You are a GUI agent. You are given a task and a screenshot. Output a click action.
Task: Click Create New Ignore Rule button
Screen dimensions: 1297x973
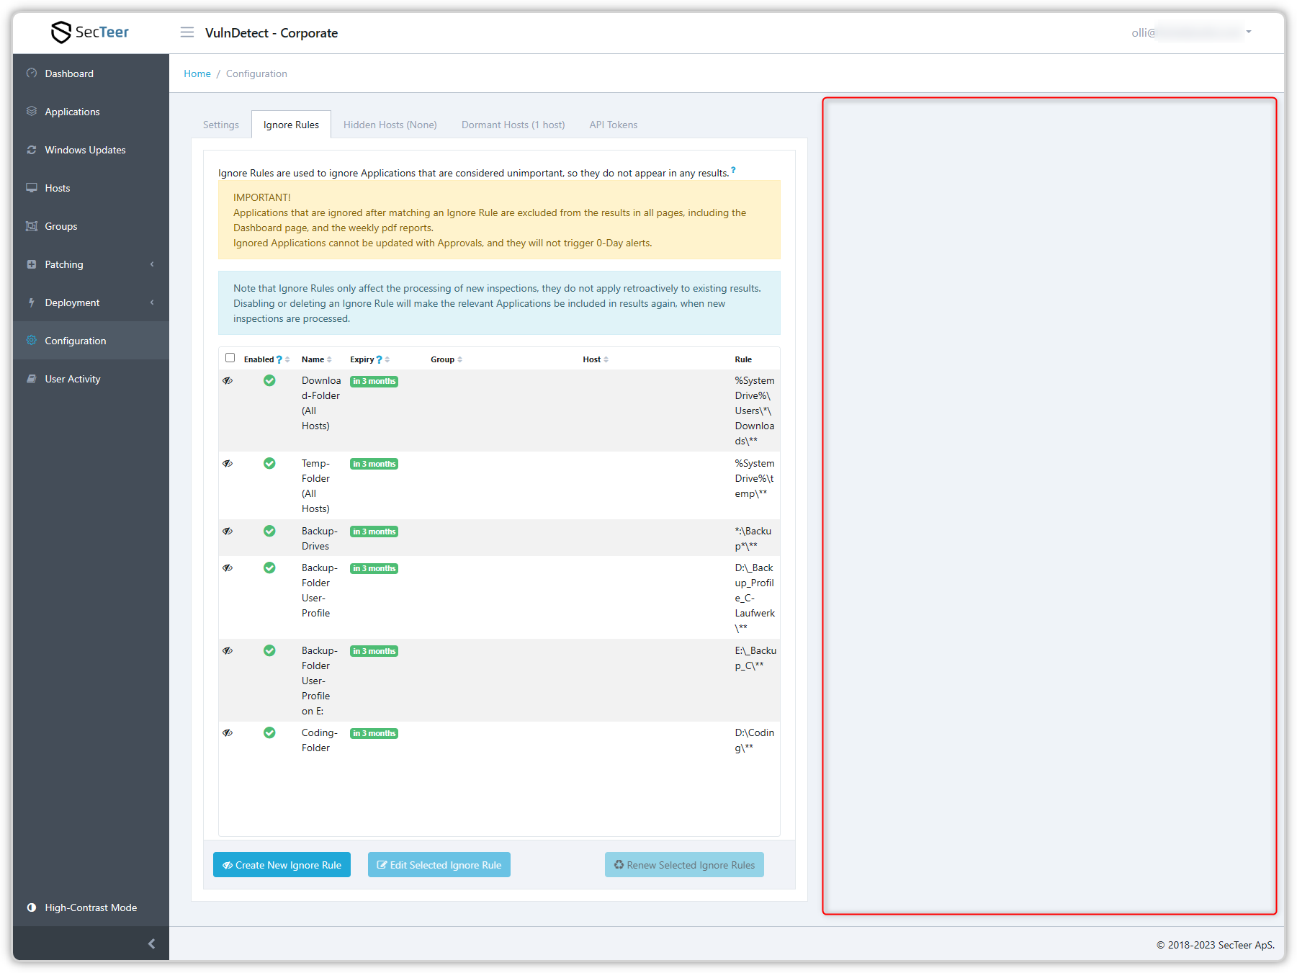click(282, 865)
